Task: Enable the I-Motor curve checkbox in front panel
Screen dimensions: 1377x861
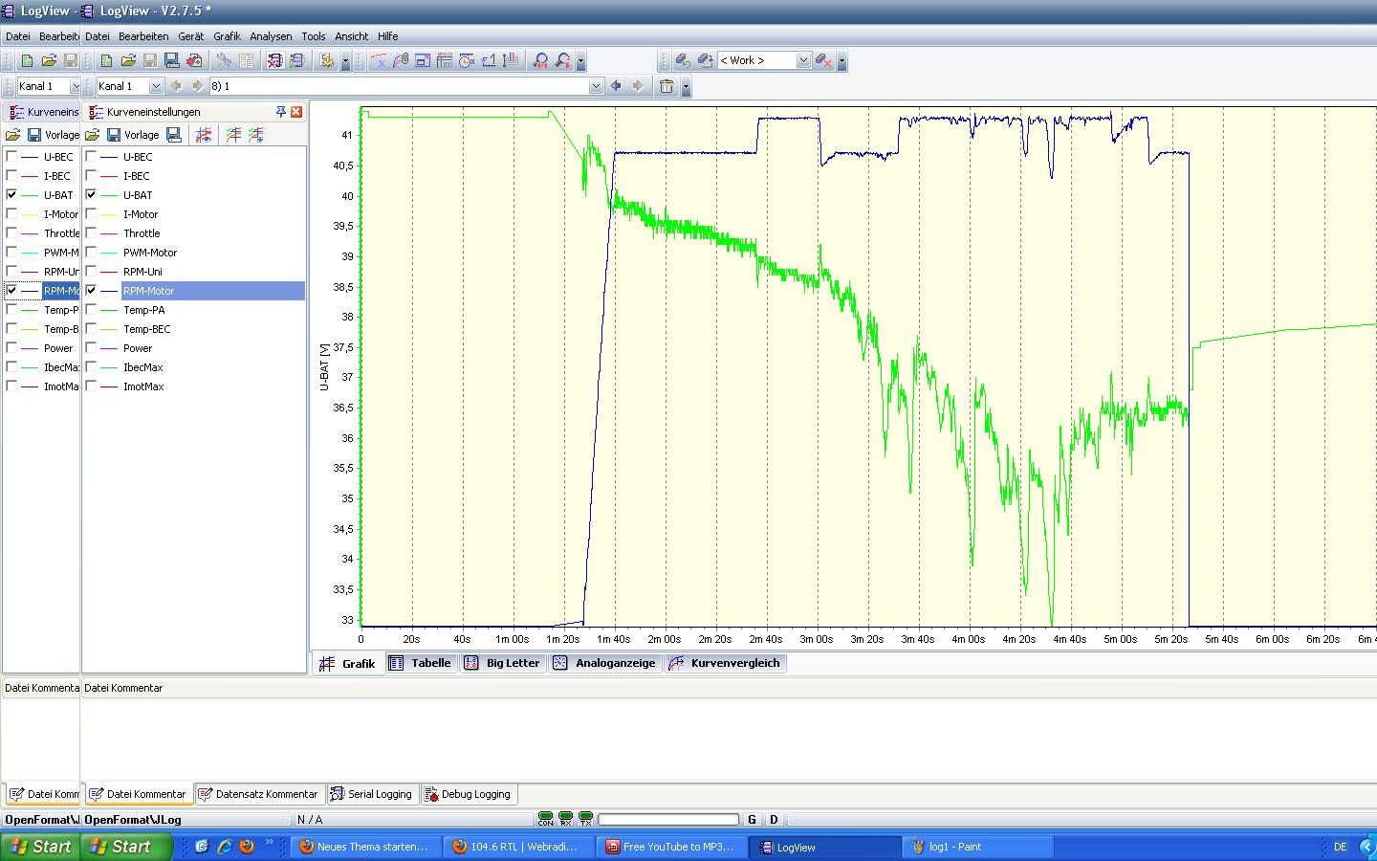Action: (91, 214)
